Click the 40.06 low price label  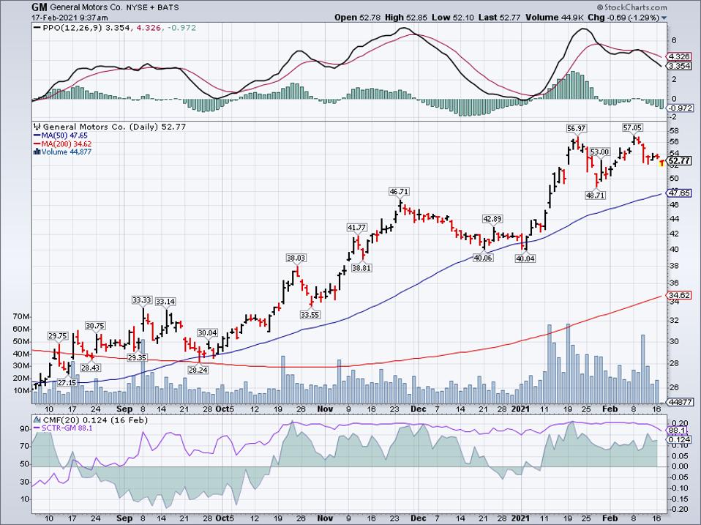[483, 258]
